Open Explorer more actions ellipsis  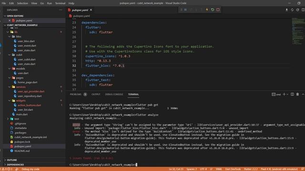click(x=61, y=10)
